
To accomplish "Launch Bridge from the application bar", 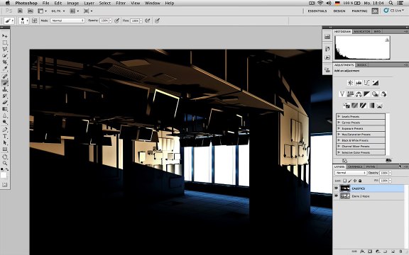I will [x=20, y=11].
